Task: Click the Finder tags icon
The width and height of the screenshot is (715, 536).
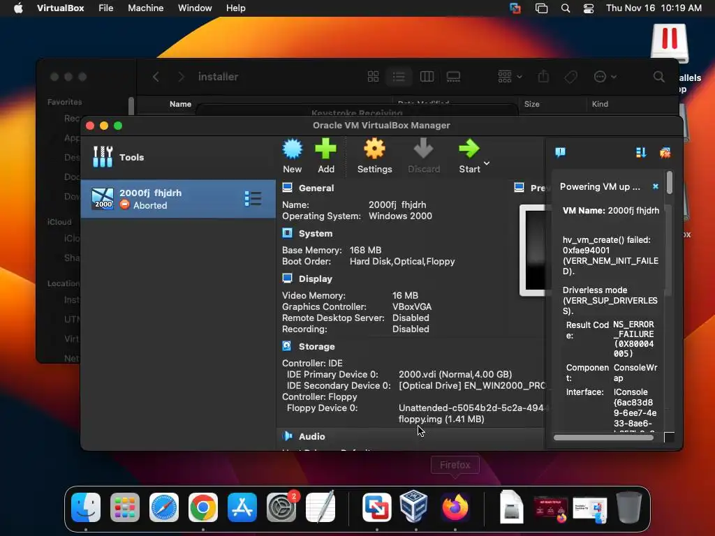Action: tap(570, 77)
